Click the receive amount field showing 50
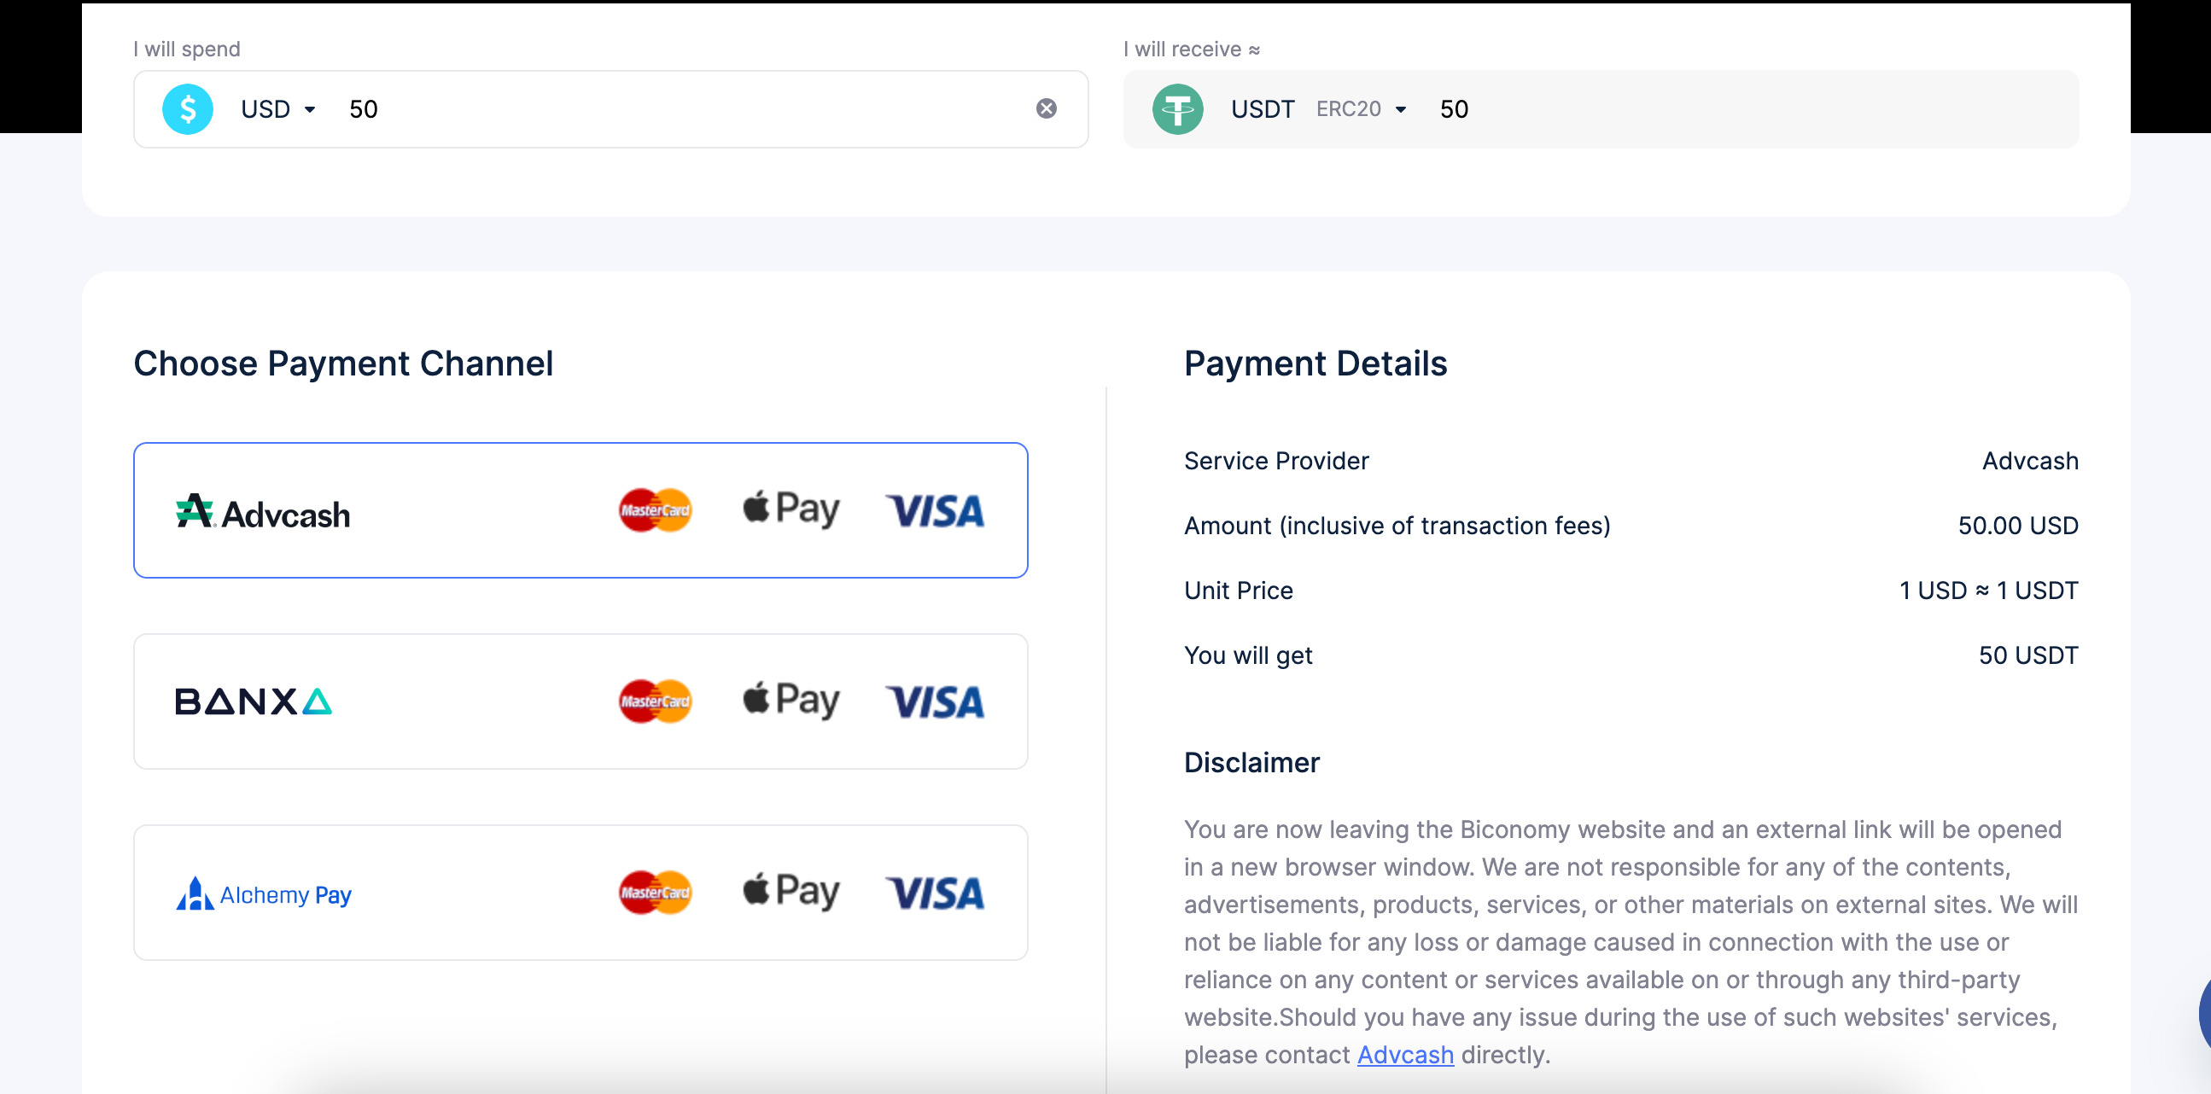The height and width of the screenshot is (1094, 2211). (1454, 109)
